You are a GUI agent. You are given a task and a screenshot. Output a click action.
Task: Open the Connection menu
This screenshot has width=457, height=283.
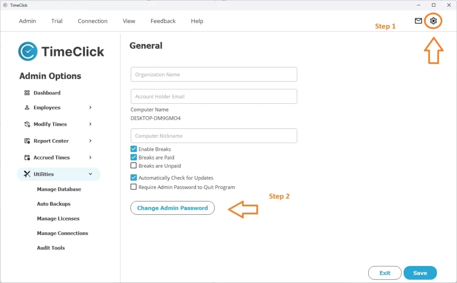[92, 21]
